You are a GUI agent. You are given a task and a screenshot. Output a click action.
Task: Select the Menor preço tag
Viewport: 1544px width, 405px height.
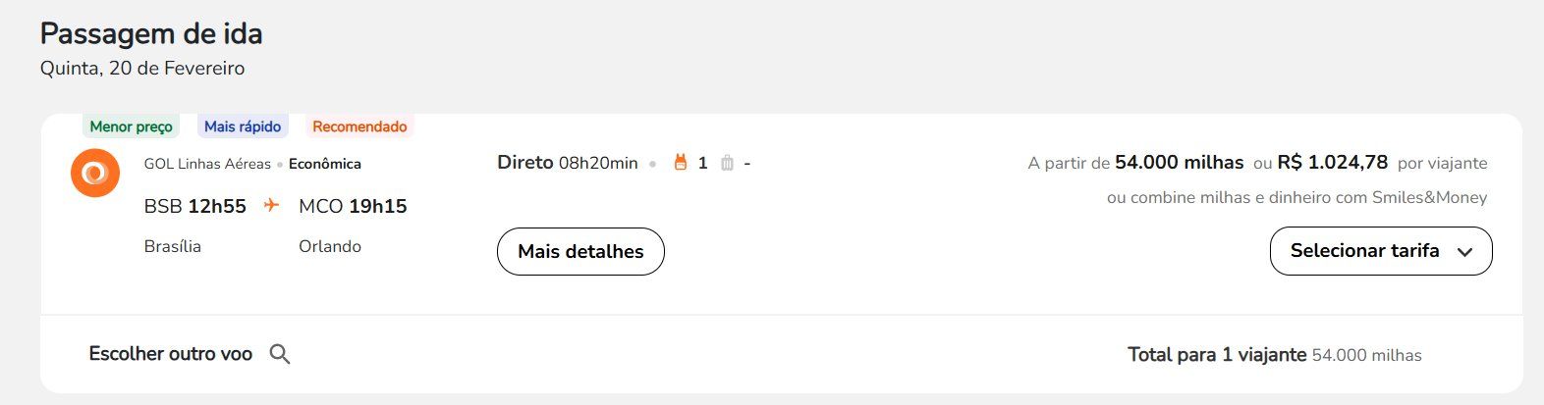click(x=131, y=127)
